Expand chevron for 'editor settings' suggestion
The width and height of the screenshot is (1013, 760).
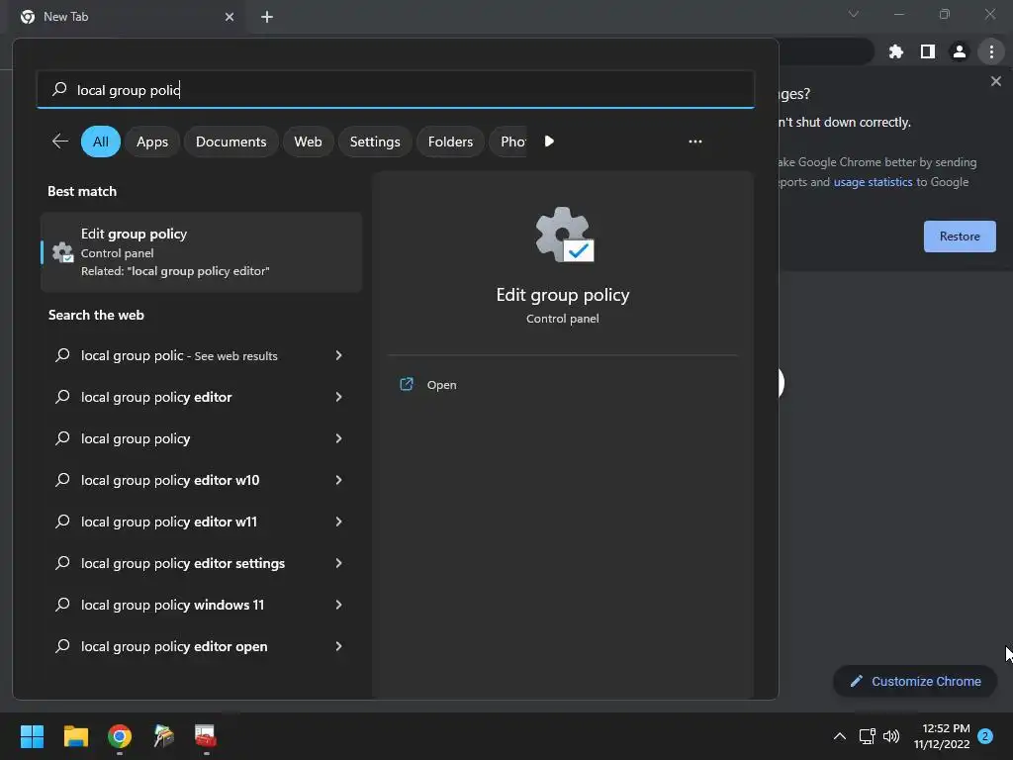click(338, 563)
